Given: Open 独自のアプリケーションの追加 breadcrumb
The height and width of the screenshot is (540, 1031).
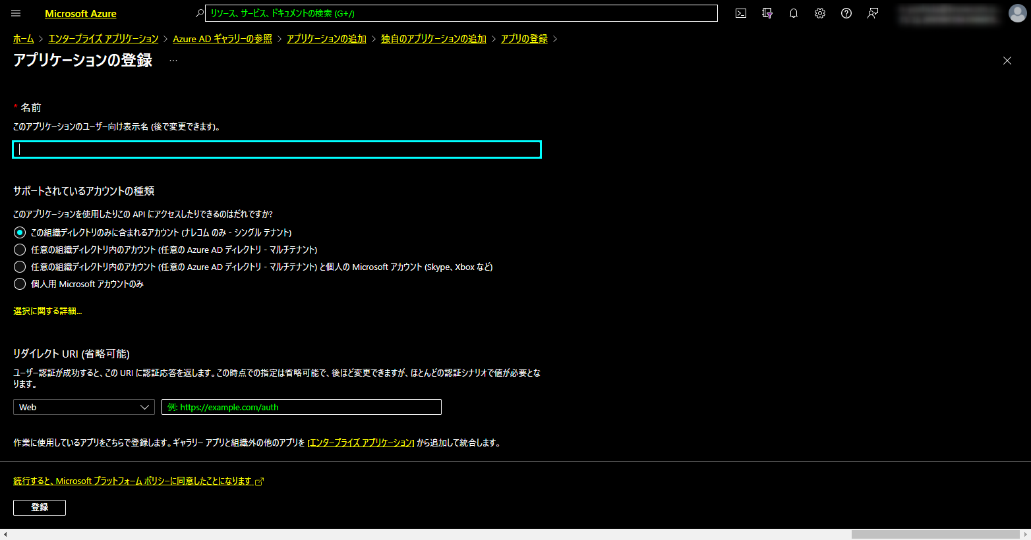Looking at the screenshot, I should click(x=434, y=39).
